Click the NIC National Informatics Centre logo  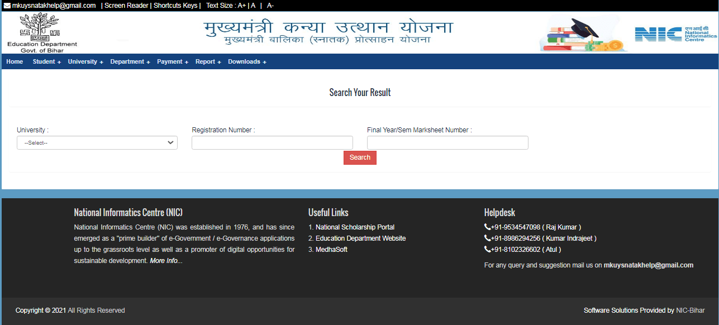674,35
